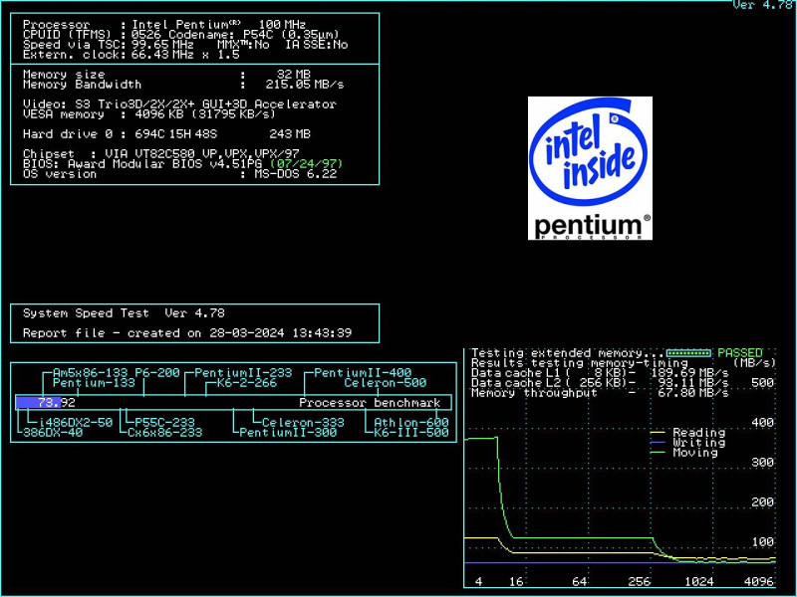Screen dimensions: 797x597
Task: Click the Speed via TSC 99.65 MHz value
Action: 162,45
